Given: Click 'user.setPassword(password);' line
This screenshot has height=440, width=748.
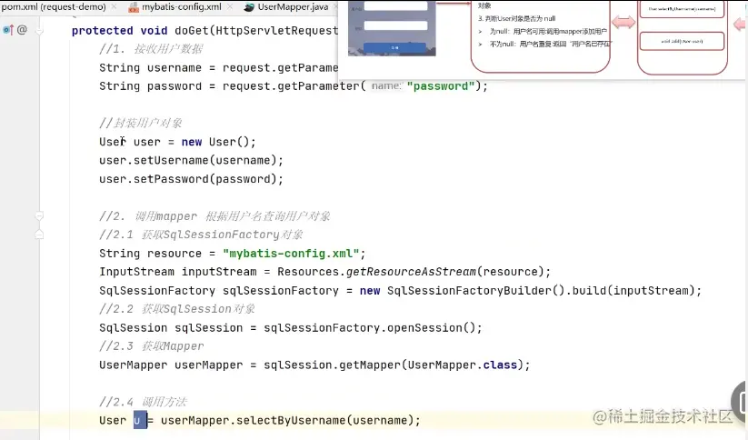Looking at the screenshot, I should pos(191,179).
